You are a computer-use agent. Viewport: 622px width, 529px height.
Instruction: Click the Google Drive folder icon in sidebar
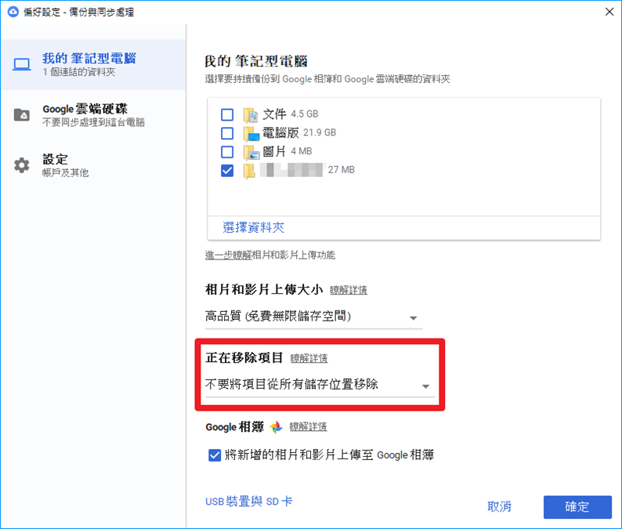[21, 114]
